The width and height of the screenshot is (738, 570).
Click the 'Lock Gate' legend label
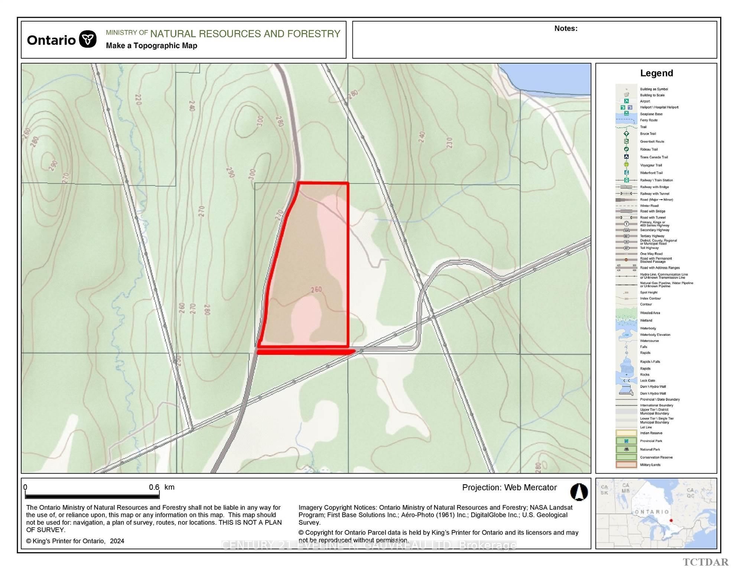coord(647,380)
